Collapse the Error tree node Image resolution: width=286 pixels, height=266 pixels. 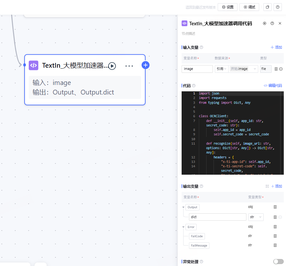tap(183, 227)
